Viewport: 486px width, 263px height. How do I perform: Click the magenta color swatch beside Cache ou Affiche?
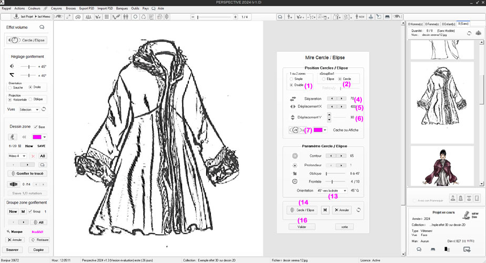318,129
